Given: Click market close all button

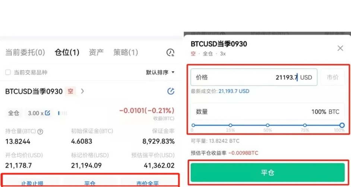Looking at the screenshot, I should point(148,183).
